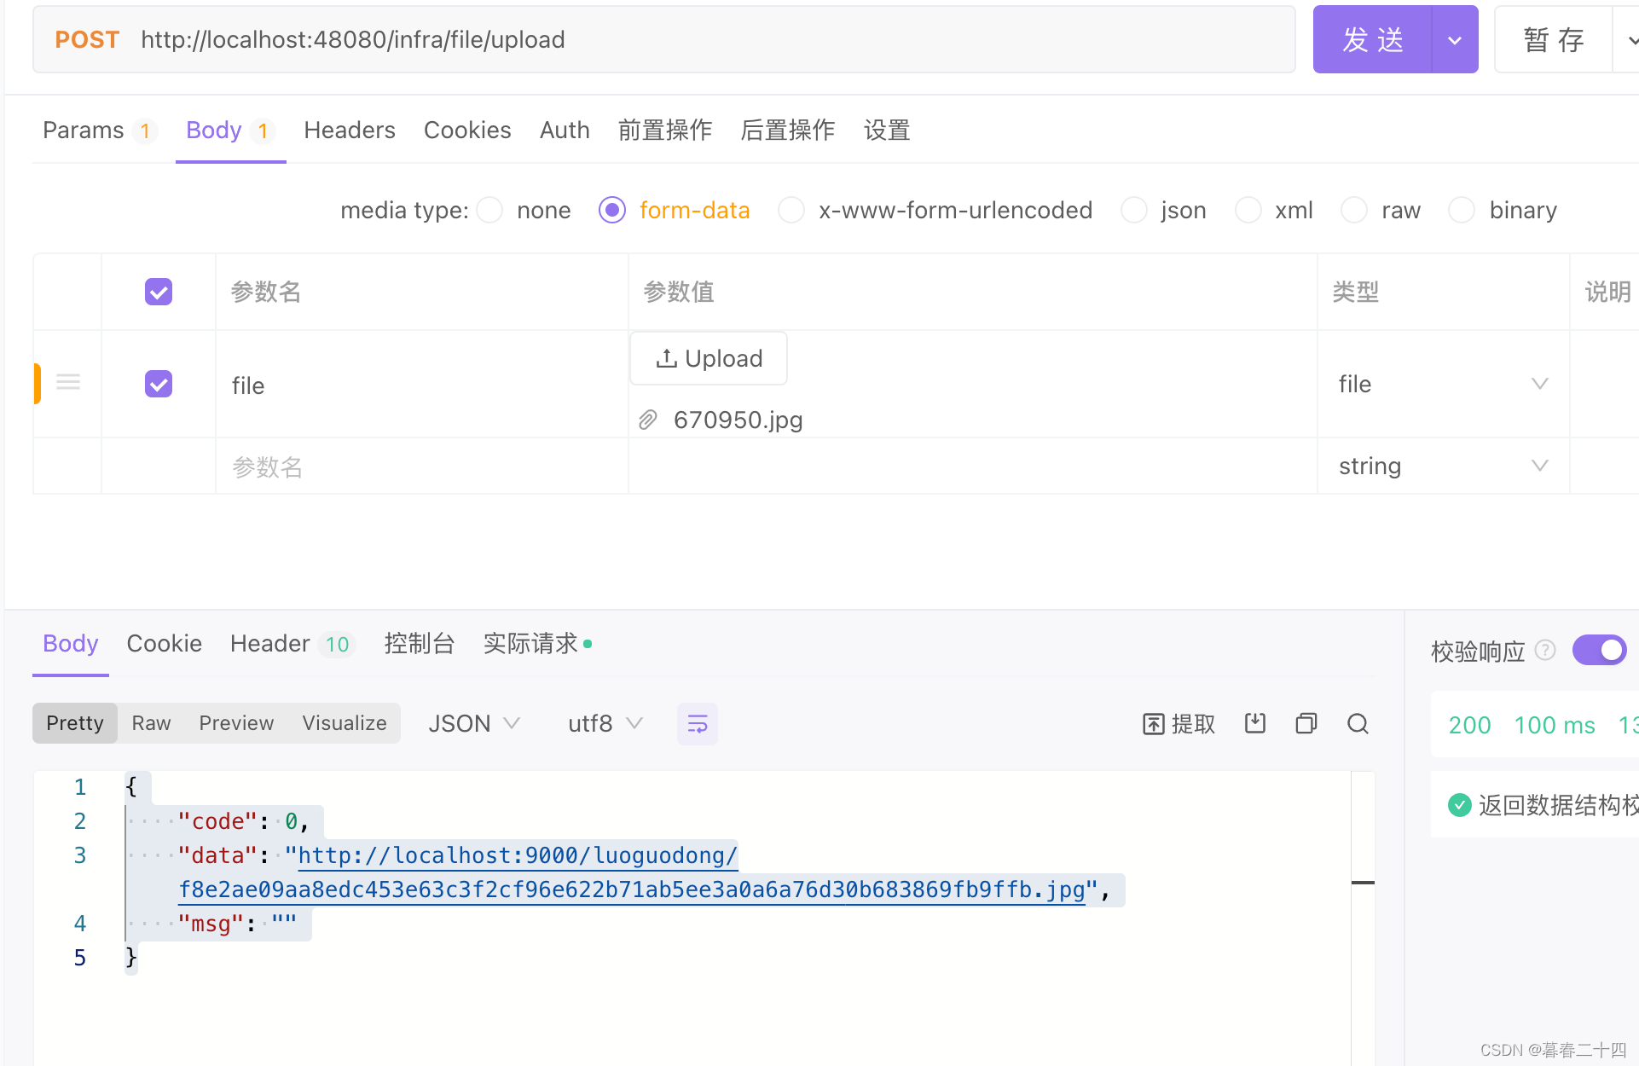Click the download response icon
The width and height of the screenshot is (1639, 1066).
(1254, 723)
